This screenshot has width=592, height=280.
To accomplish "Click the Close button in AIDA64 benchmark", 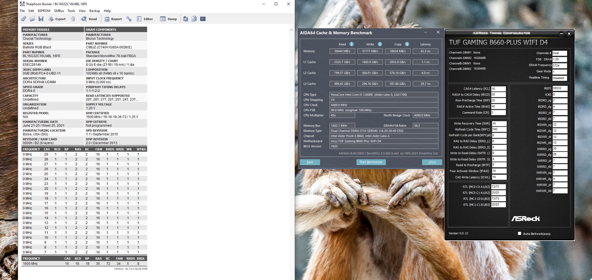I will tap(432, 162).
